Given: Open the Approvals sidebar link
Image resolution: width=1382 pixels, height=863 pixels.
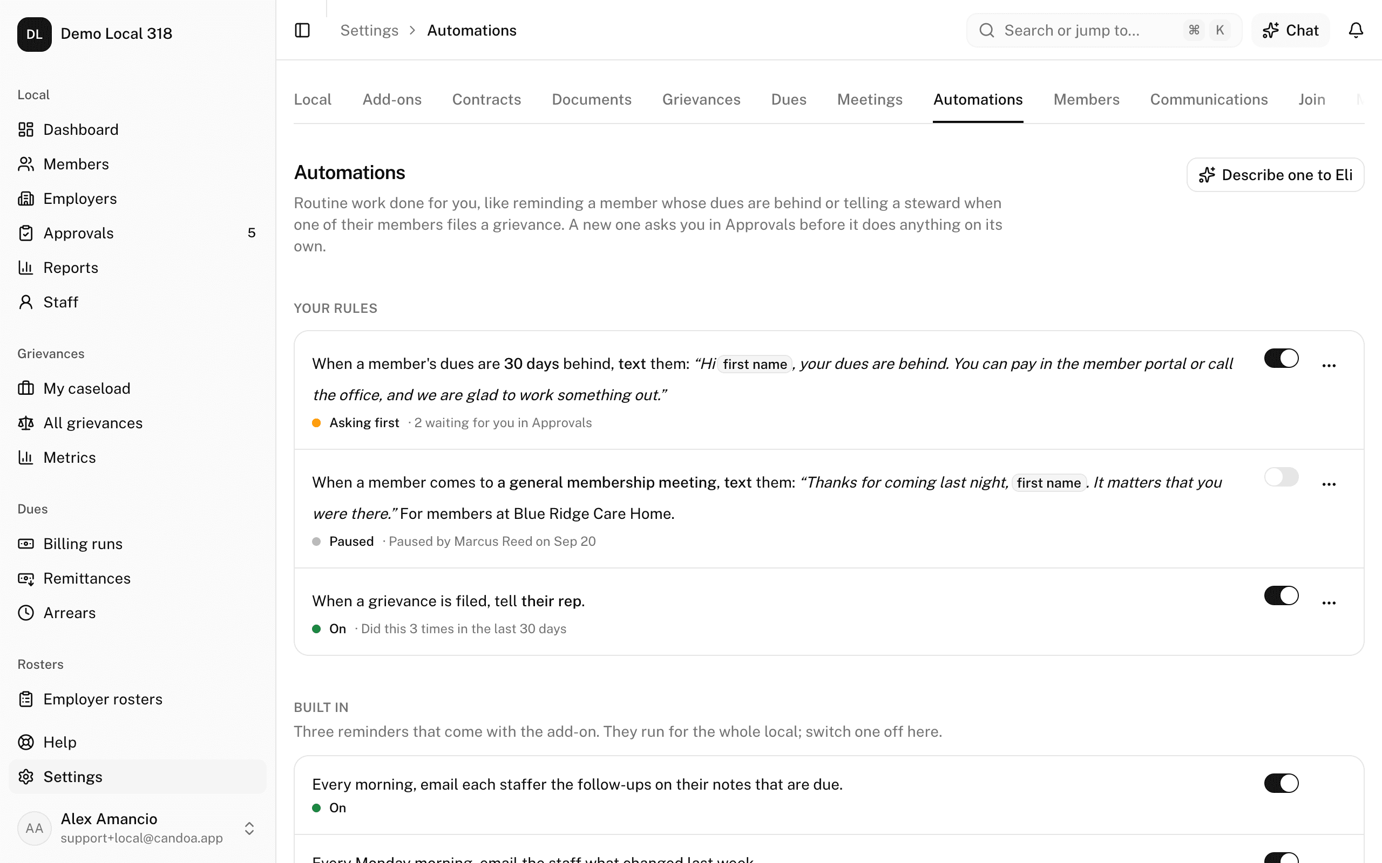Looking at the screenshot, I should pos(137,234).
